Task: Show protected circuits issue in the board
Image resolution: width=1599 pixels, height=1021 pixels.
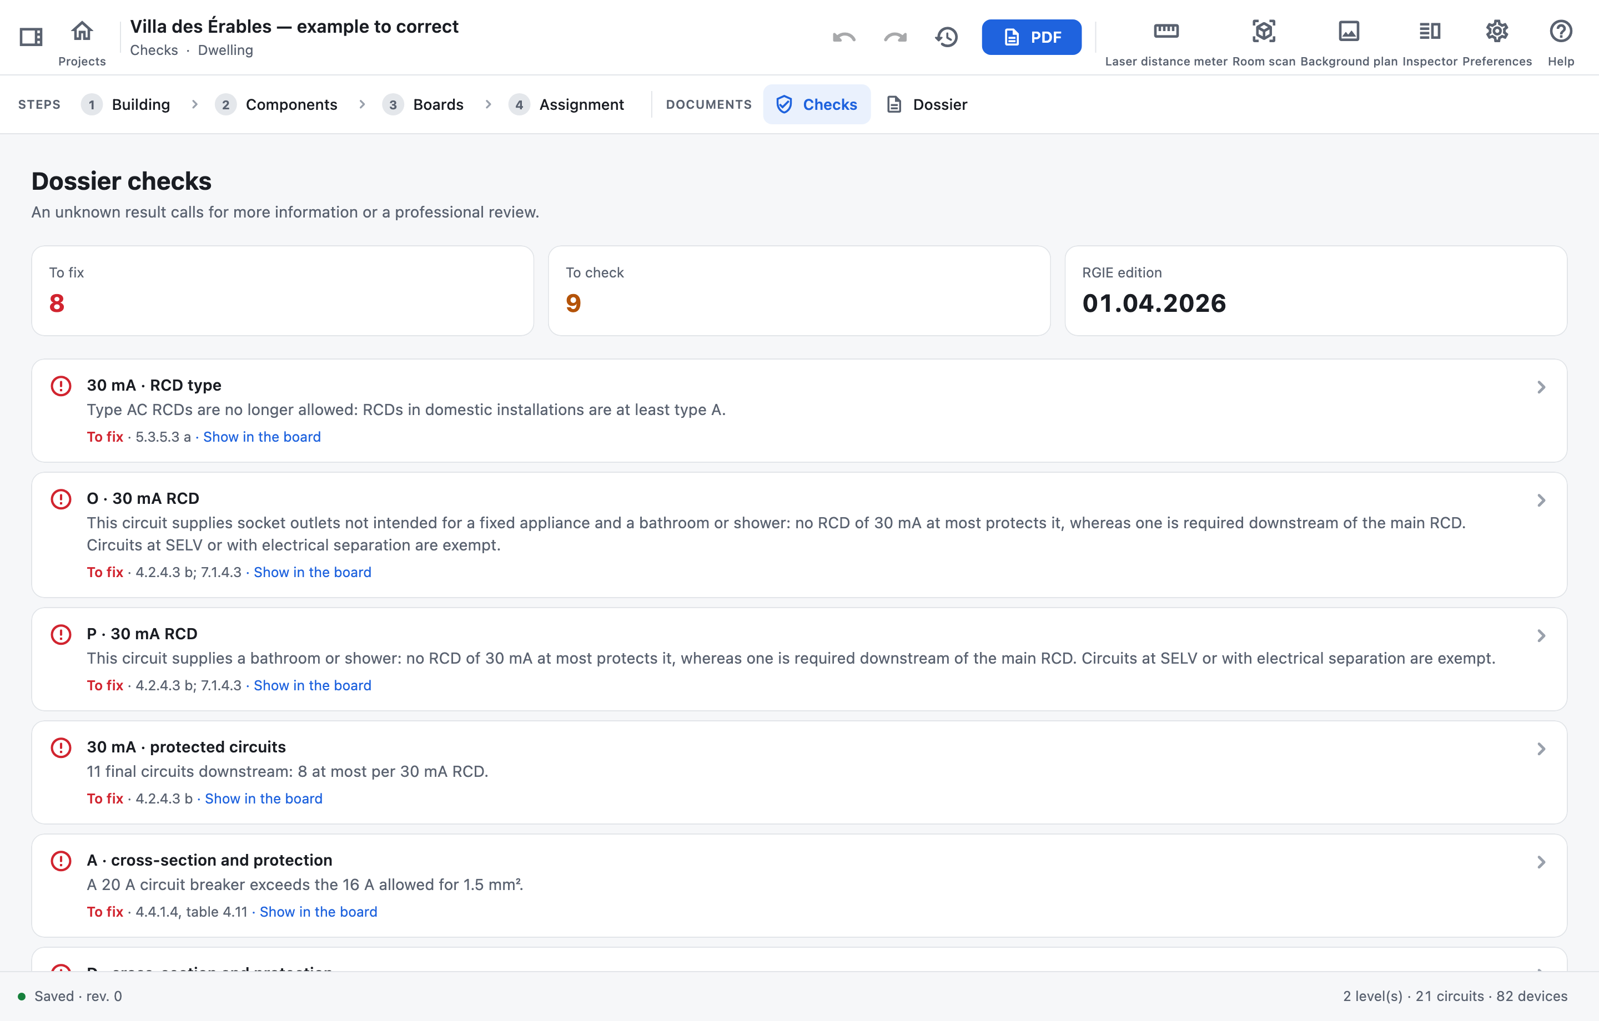Action: [264, 798]
